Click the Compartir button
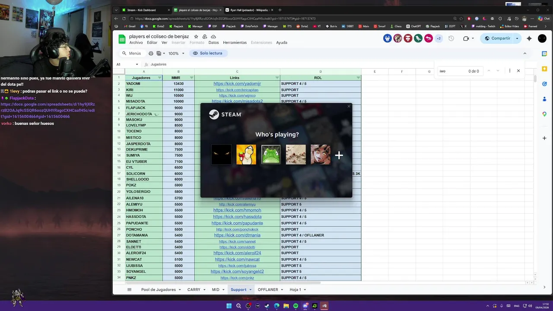 tap(497, 38)
